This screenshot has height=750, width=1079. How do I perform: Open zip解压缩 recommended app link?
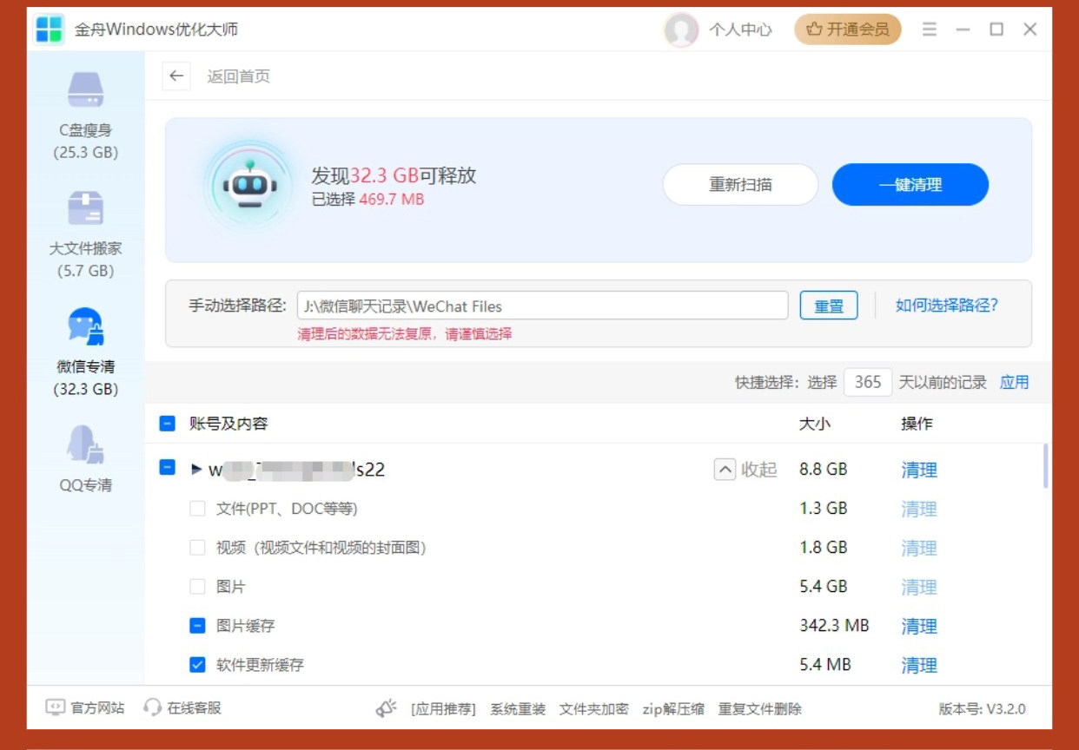coord(673,709)
